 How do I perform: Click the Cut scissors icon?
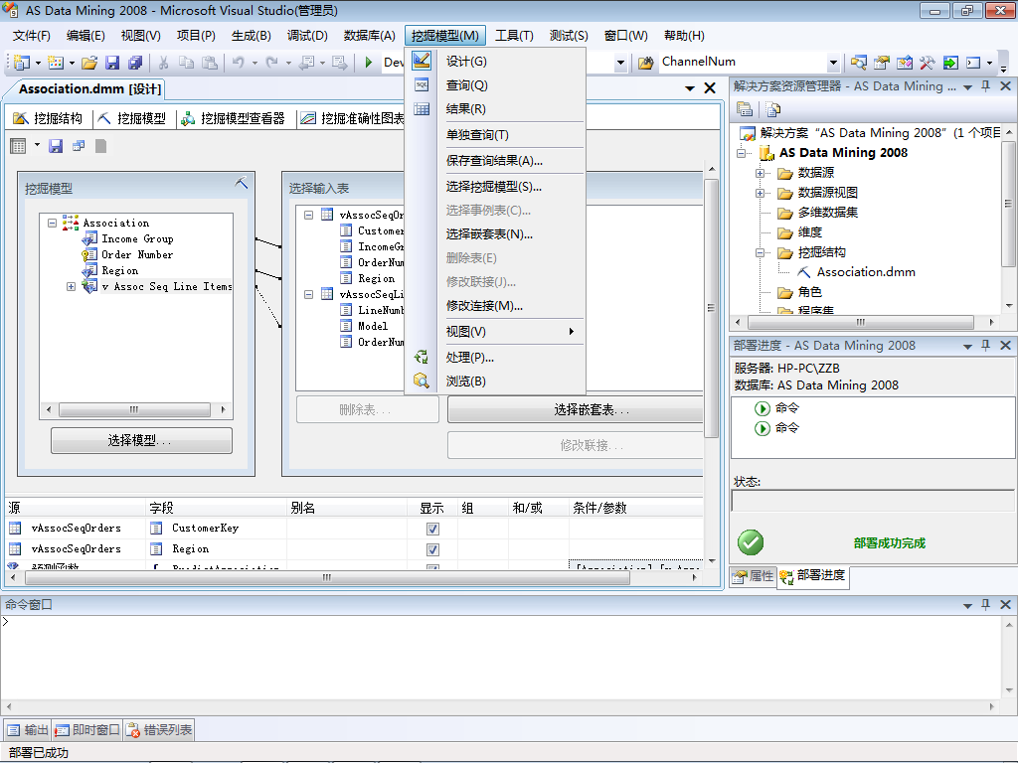click(x=164, y=63)
